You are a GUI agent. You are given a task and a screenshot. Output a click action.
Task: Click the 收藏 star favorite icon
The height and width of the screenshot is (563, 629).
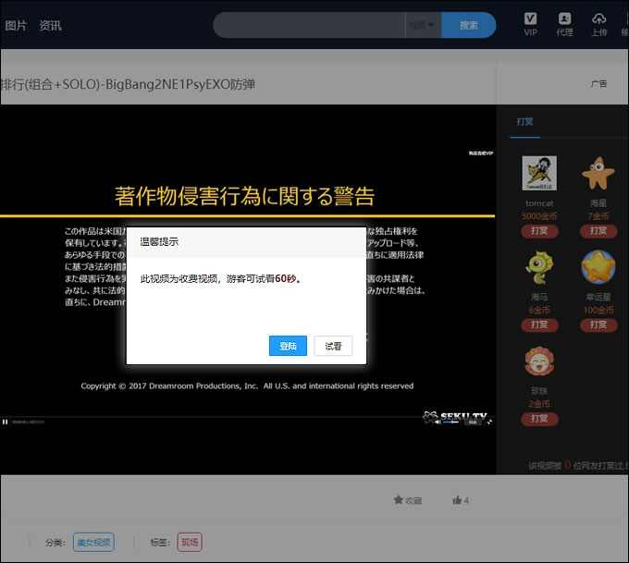398,500
